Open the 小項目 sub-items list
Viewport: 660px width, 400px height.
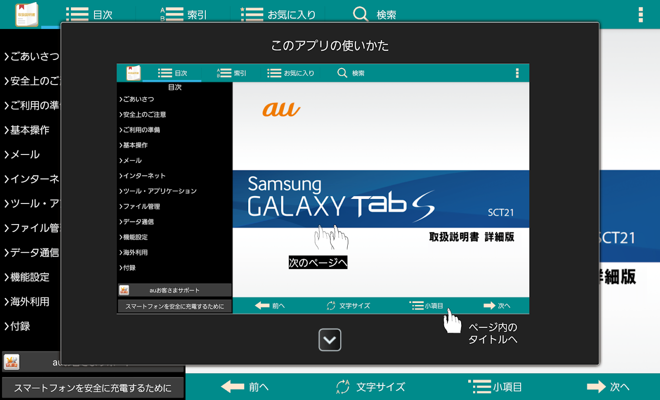click(495, 386)
